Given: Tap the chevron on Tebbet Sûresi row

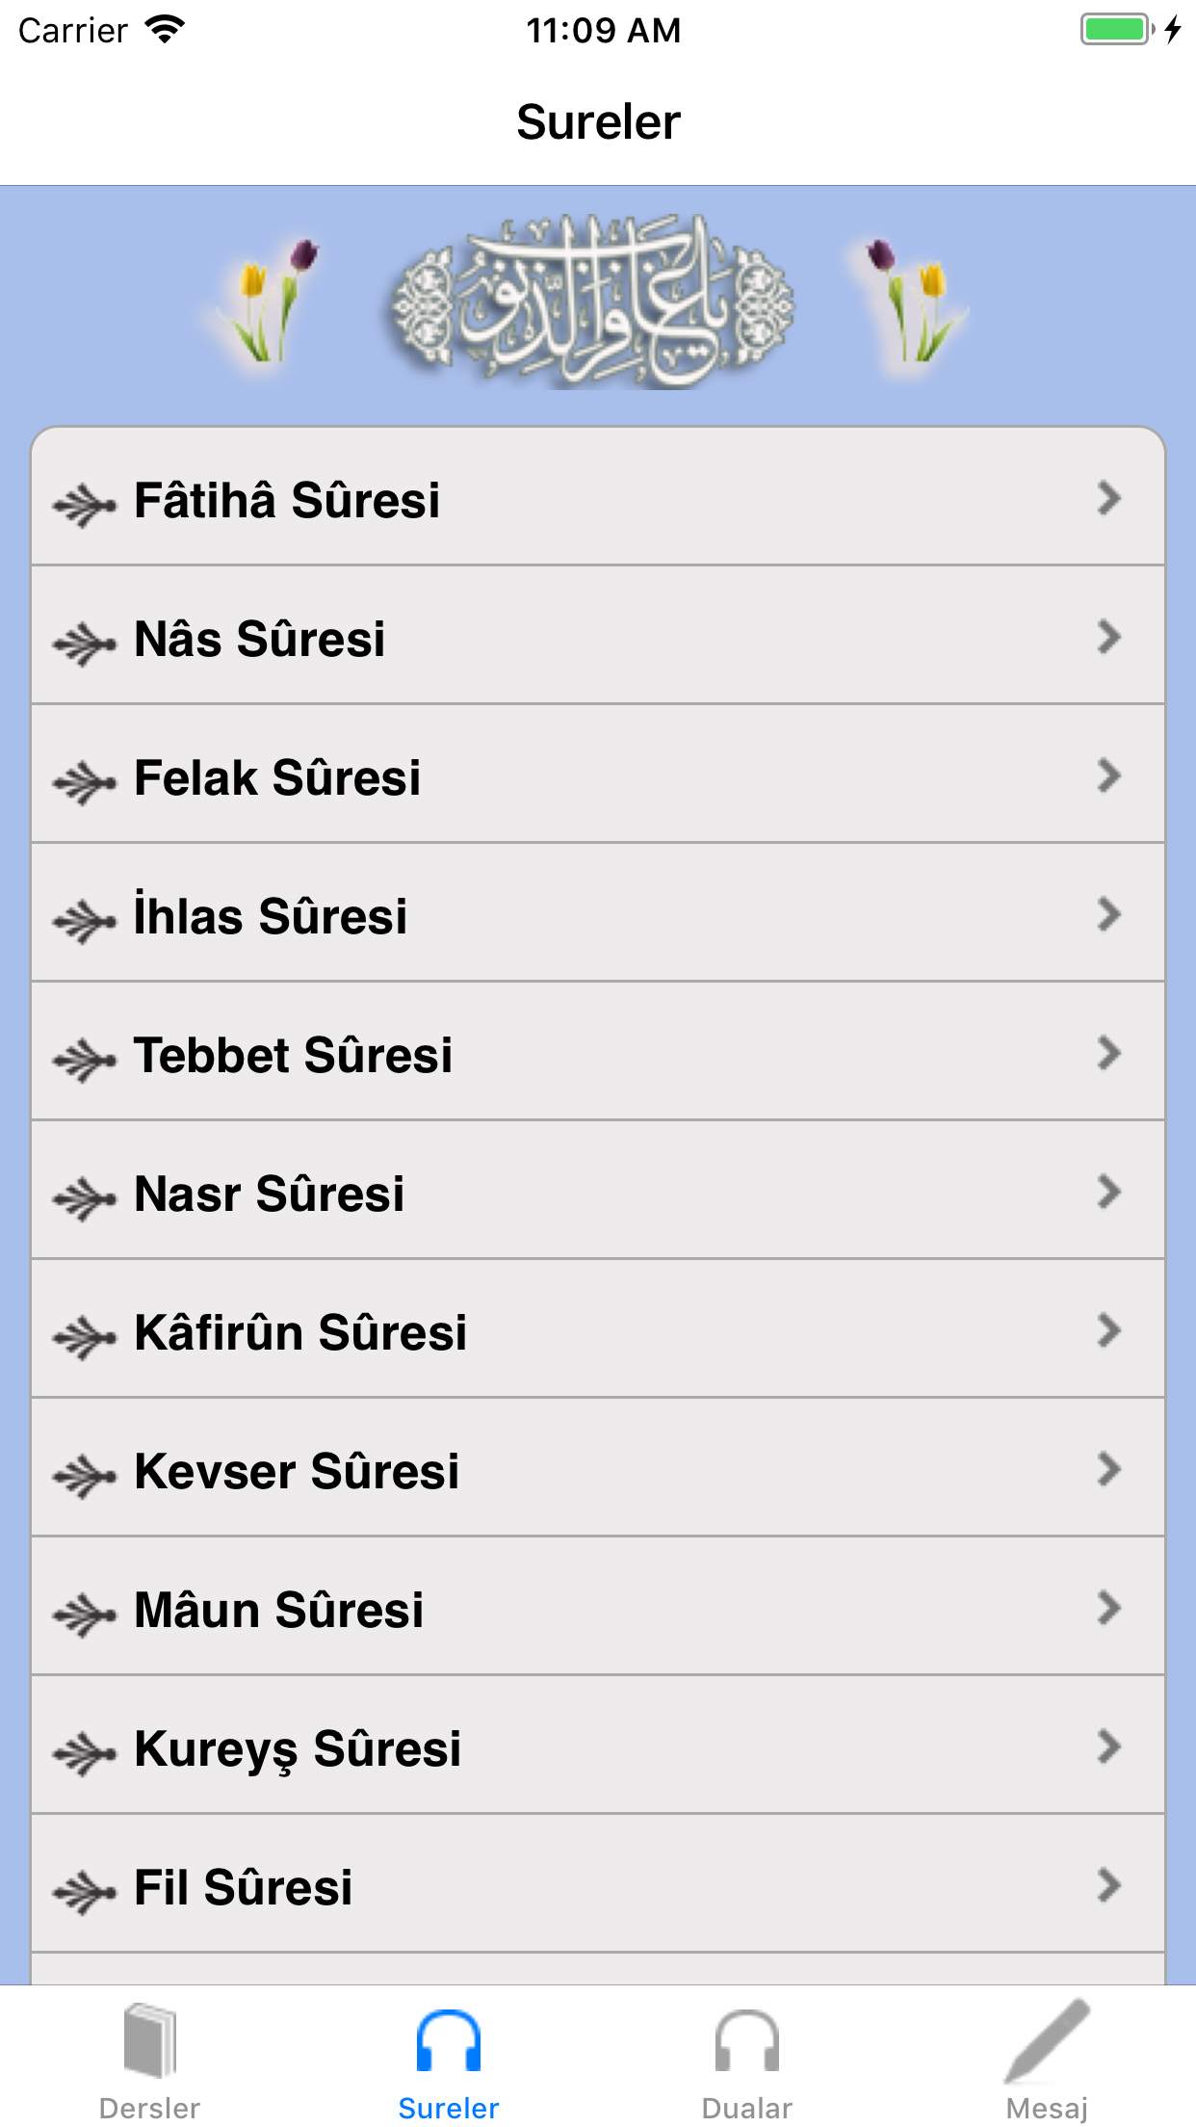Looking at the screenshot, I should click(1109, 1053).
